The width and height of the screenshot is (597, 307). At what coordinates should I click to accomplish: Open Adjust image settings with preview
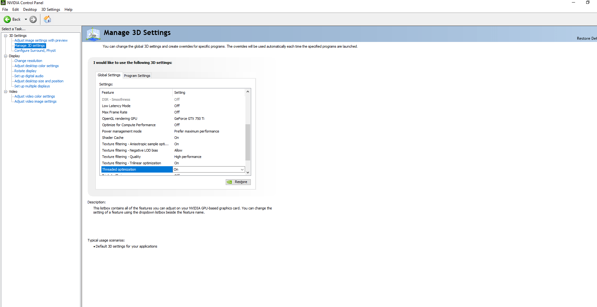(41, 40)
